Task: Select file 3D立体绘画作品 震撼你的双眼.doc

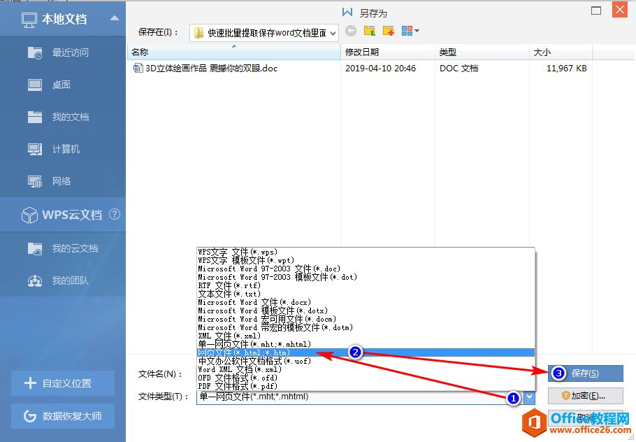Action: click(x=205, y=68)
